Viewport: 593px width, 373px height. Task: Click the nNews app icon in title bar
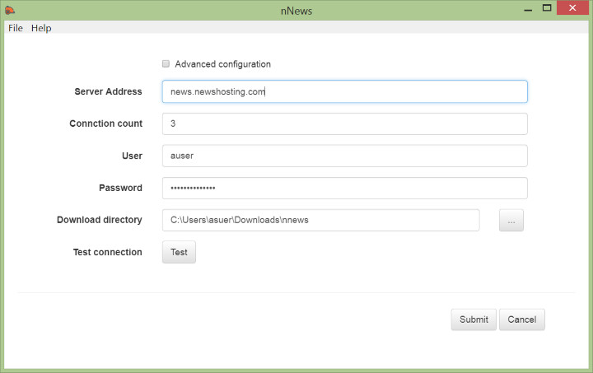point(10,10)
